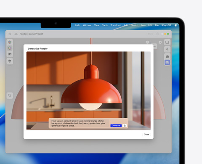Select the camera snapshot icon
The width and height of the screenshot is (202, 164).
click(x=167, y=56)
